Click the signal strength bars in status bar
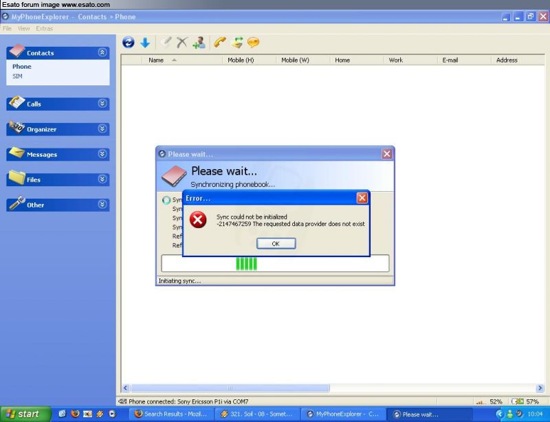The height and width of the screenshot is (422, 550). point(481,401)
